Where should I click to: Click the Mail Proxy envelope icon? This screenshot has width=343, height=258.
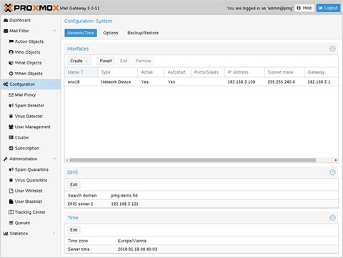[11, 95]
